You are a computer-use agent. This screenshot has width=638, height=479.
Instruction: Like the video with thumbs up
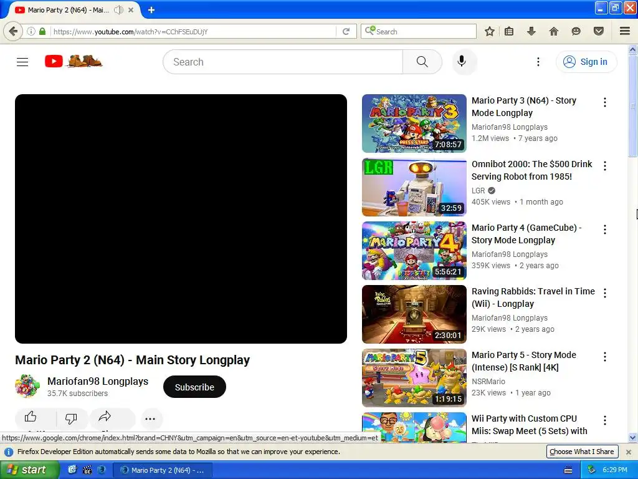pos(31,417)
